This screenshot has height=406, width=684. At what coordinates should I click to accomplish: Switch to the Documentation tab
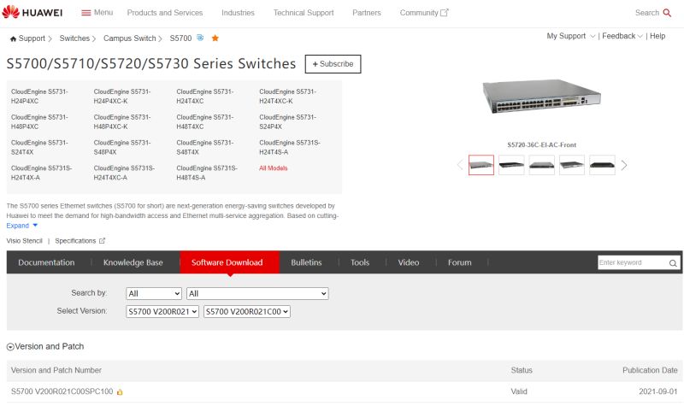pos(46,262)
